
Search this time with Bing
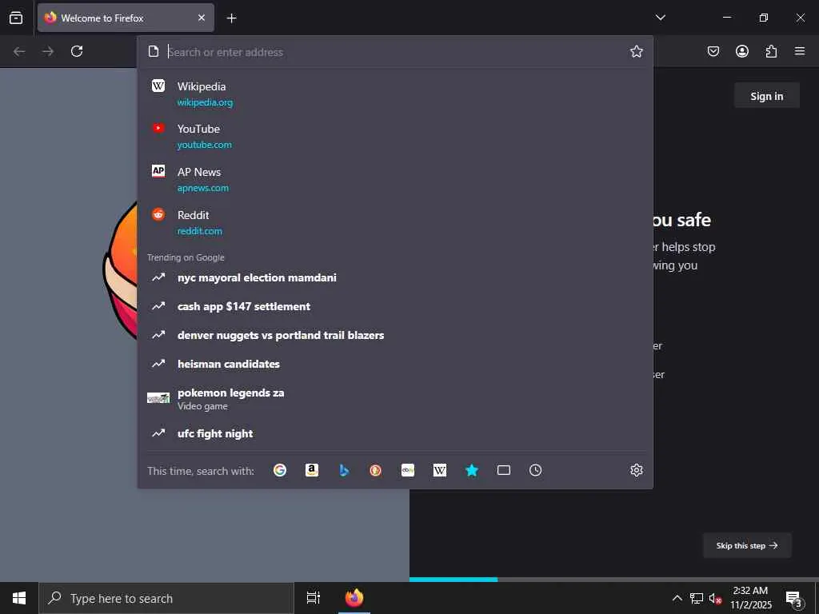point(344,470)
